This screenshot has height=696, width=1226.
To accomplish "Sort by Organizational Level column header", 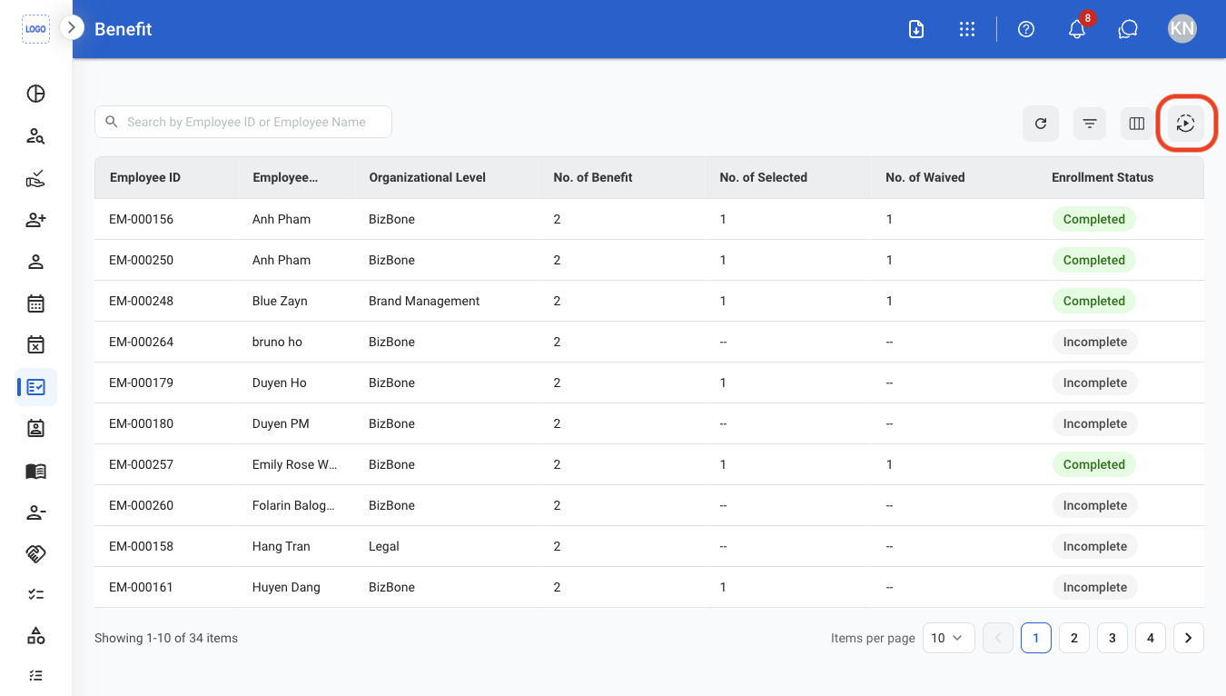I will coord(428,177).
